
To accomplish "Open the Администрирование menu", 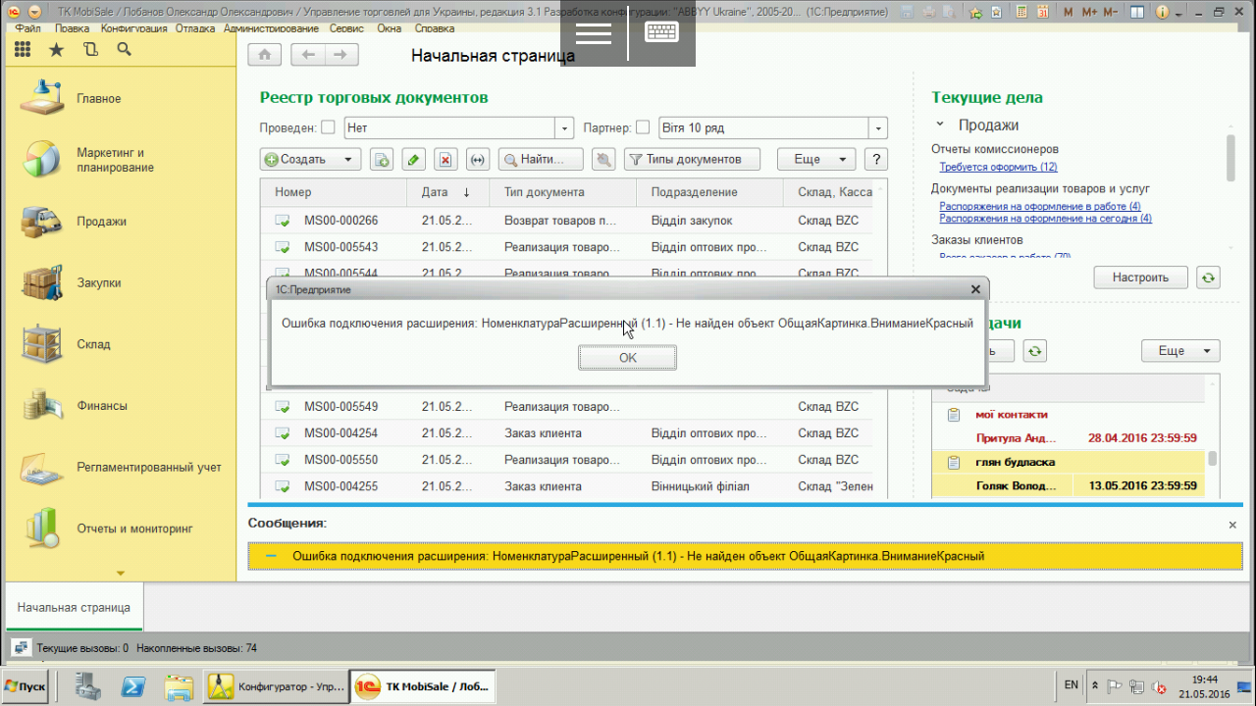I will click(x=272, y=28).
